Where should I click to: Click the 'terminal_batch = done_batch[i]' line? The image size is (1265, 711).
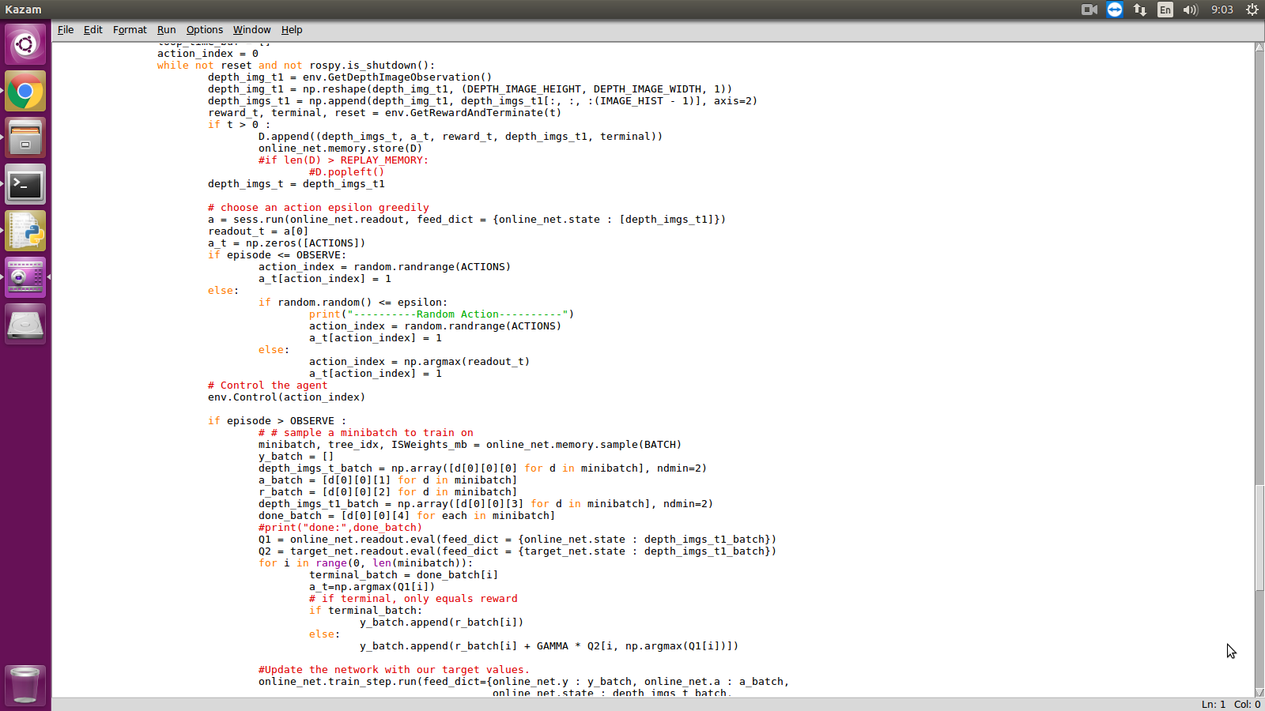click(403, 575)
